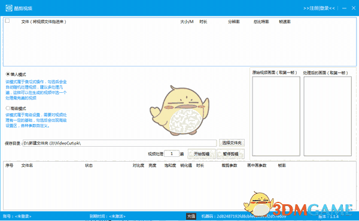Tick the select-all checkbox in file list header
Viewport: 359px width, 221px height.
(x=7, y=20)
